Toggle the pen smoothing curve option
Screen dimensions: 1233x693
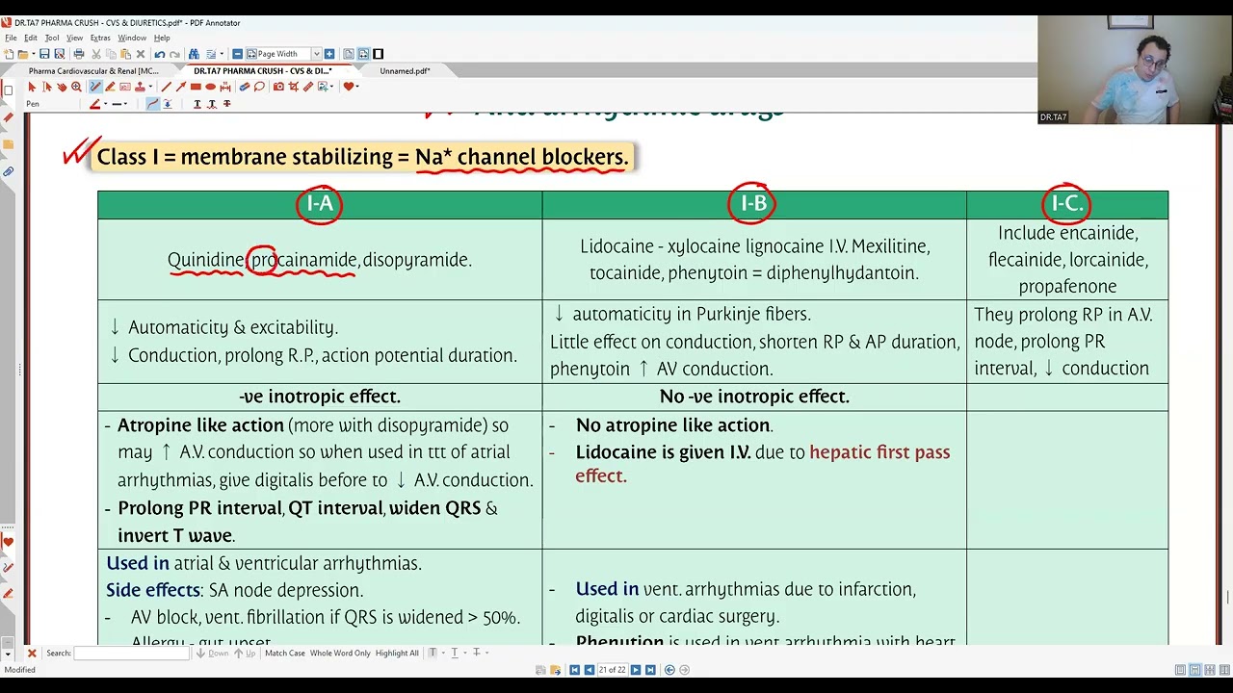point(153,103)
